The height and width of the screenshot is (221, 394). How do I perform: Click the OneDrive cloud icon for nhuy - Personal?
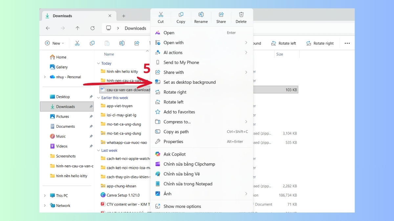click(x=53, y=77)
